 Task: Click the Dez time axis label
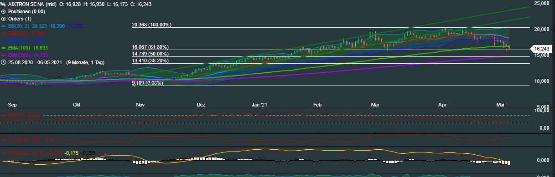201,105
